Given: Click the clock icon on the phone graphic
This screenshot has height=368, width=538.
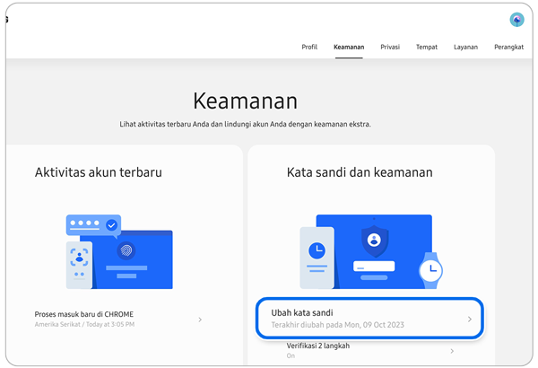Looking at the screenshot, I should tap(316, 250).
